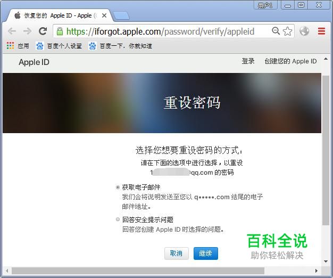Minimize the browser window
Viewport: 333px width, 278px height.
[x=288, y=5]
